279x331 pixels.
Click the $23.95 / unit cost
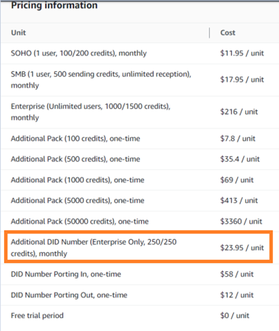tap(242, 248)
